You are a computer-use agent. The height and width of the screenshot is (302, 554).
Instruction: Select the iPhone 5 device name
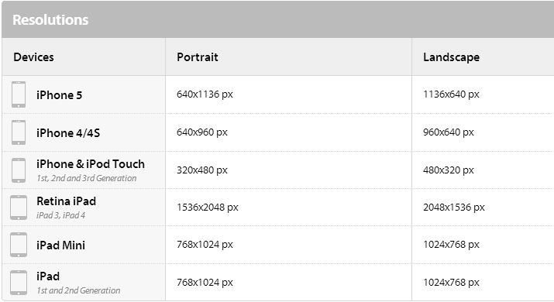pyautogui.click(x=59, y=95)
